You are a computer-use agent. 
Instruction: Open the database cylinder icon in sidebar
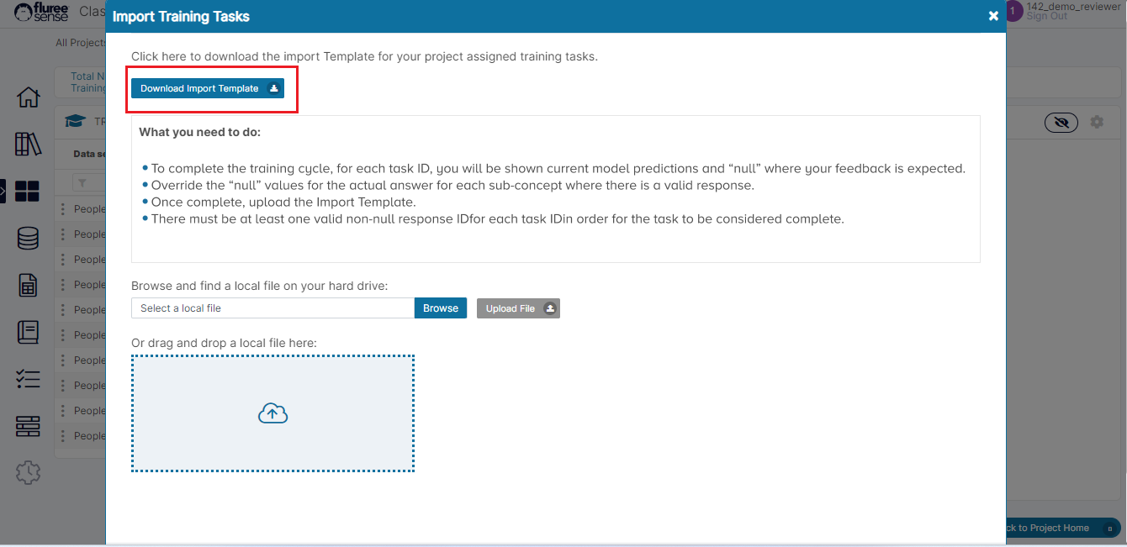coord(28,239)
